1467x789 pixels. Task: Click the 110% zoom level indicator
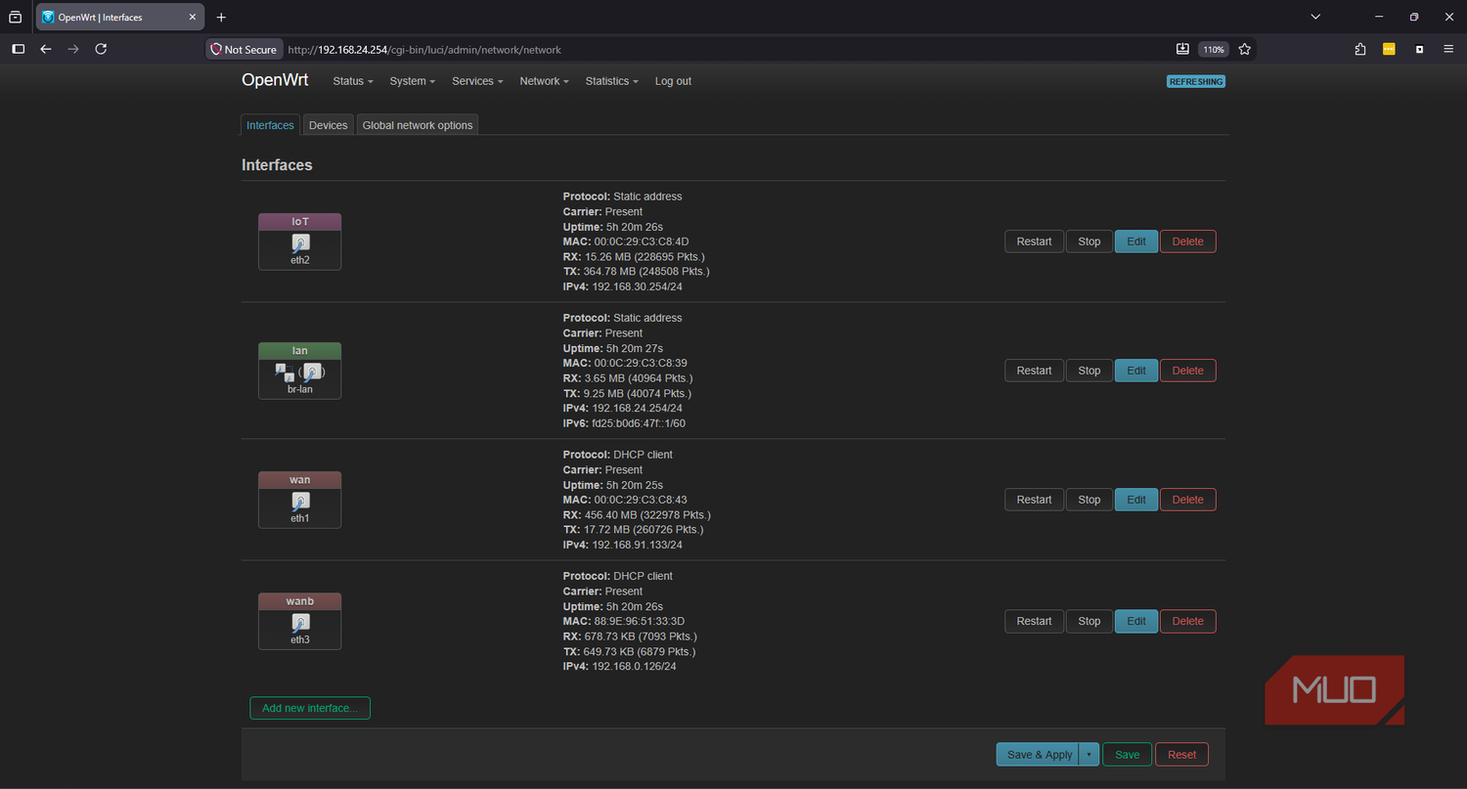1213,49
